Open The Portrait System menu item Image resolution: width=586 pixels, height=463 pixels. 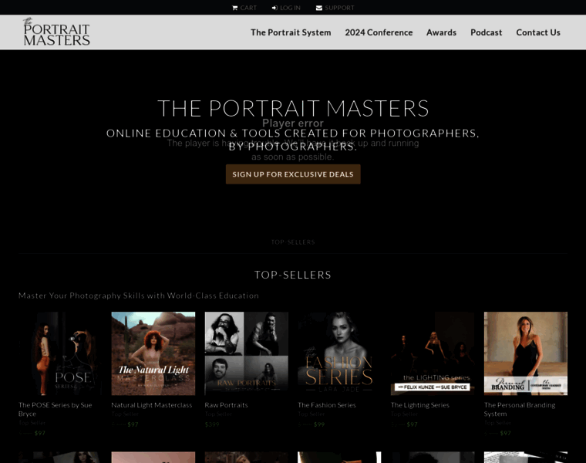pyautogui.click(x=291, y=32)
